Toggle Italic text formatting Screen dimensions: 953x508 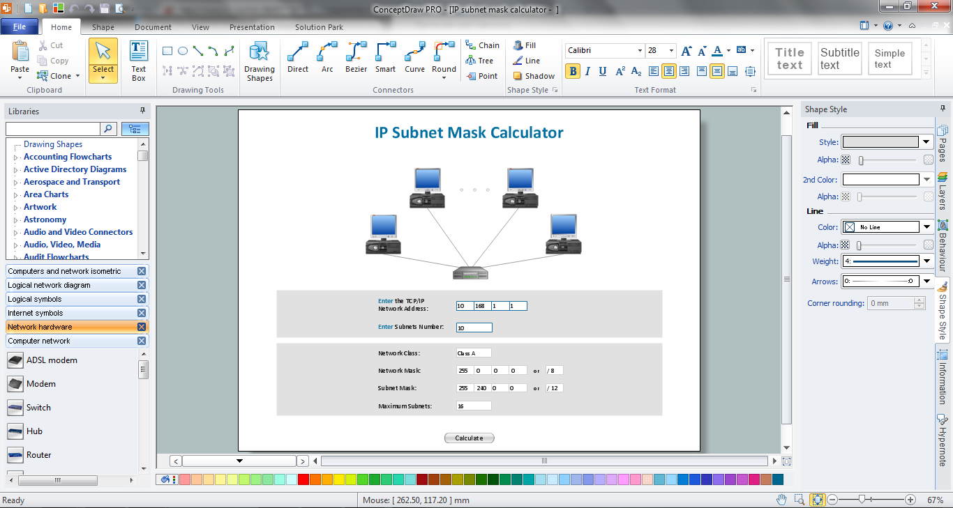[x=587, y=71]
